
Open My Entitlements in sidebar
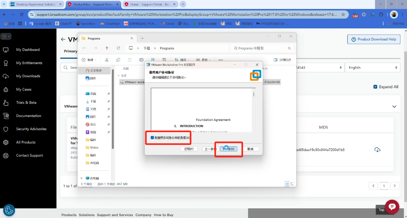(x=29, y=63)
